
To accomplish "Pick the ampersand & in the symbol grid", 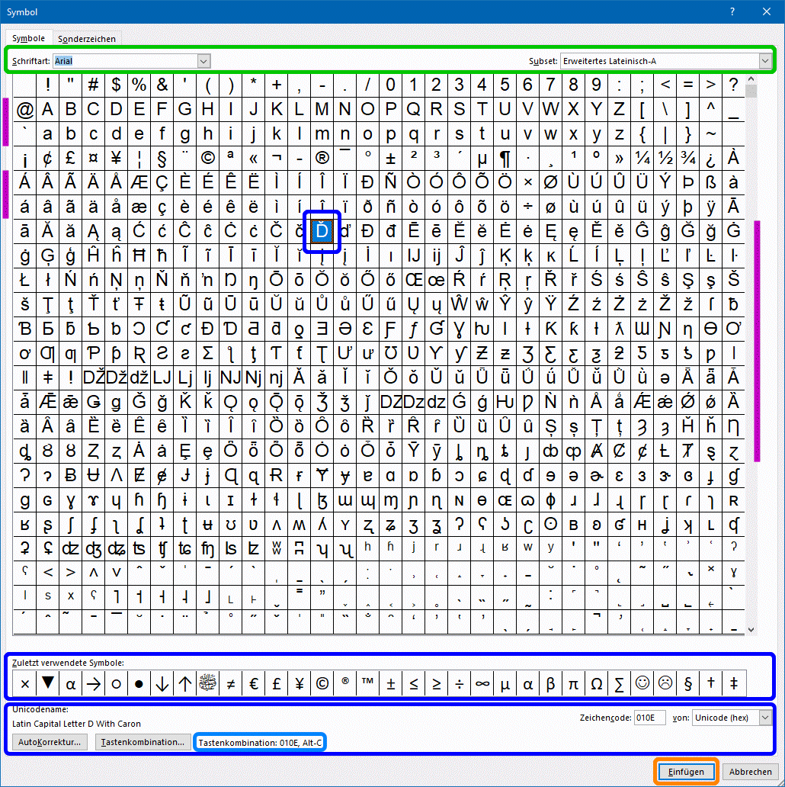I will click(x=162, y=85).
